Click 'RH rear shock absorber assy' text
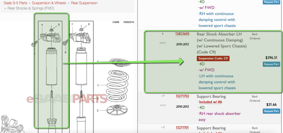This screenshot has height=133, width=283. (220, 116)
